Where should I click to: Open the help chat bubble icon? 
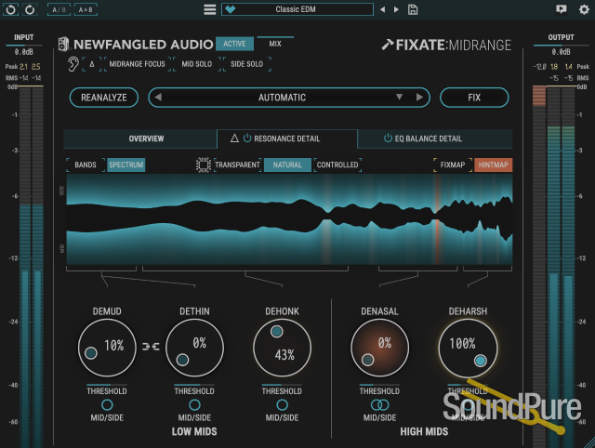561,8
